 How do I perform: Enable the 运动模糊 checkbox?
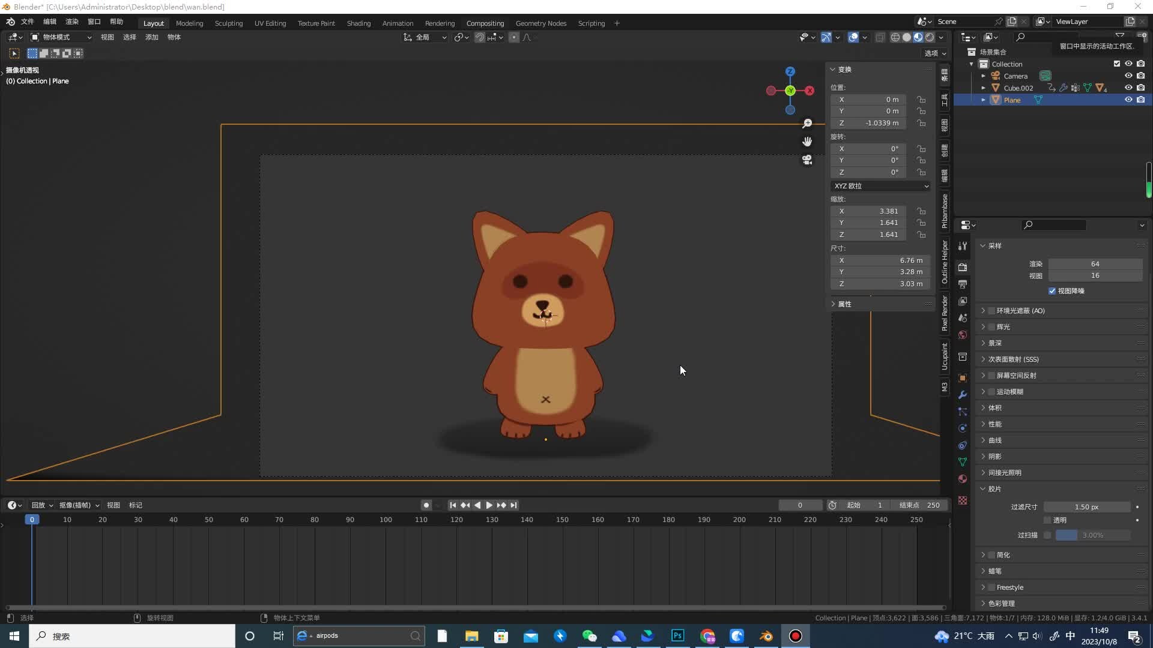pos(991,392)
